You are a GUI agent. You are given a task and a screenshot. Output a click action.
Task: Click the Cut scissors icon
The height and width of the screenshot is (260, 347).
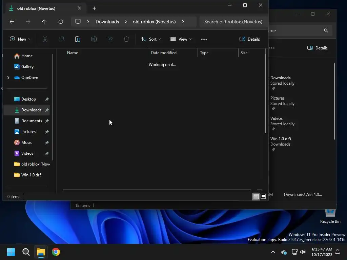(45, 39)
